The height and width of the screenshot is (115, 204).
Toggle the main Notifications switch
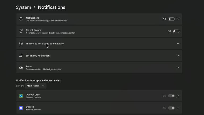tap(171, 19)
